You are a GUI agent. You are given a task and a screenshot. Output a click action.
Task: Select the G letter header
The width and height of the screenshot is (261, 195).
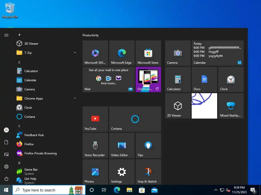(x=19, y=163)
